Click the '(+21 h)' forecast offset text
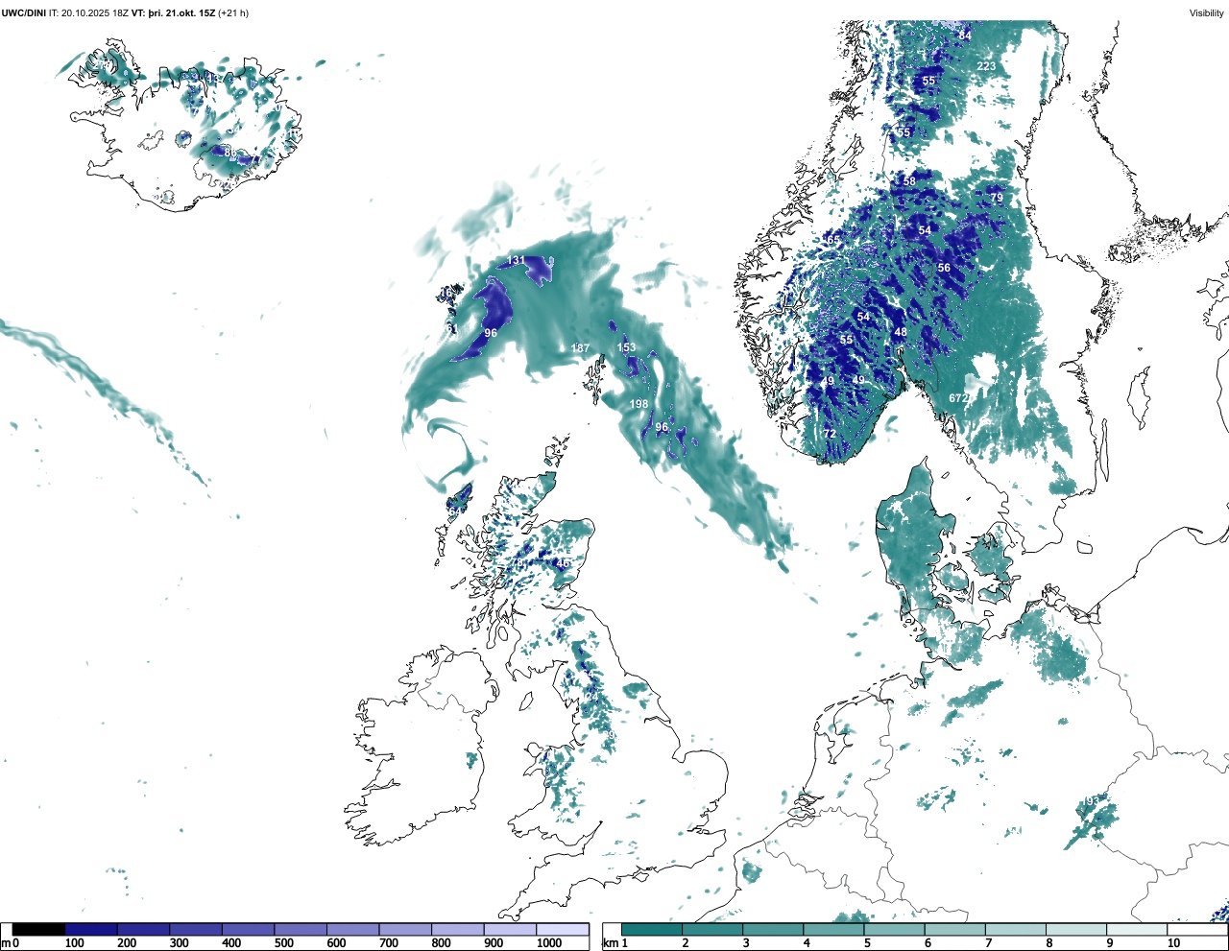The width and height of the screenshot is (1229, 951). click(233, 12)
